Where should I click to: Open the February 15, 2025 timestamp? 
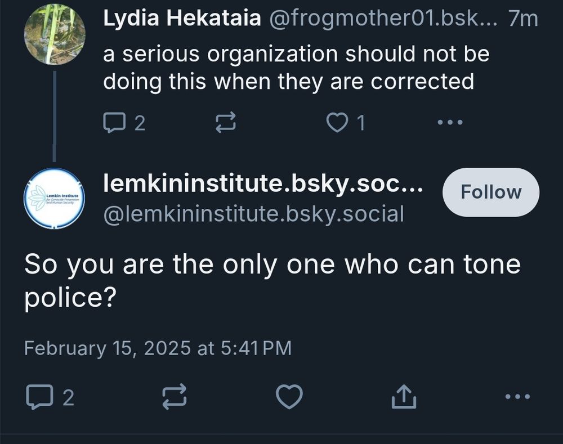point(158,348)
